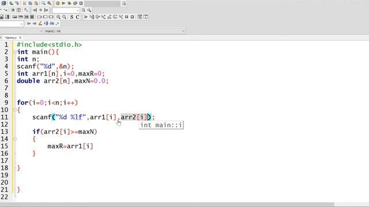Toggle the selected text only option
369x207 pixels.
(x=46, y=24)
